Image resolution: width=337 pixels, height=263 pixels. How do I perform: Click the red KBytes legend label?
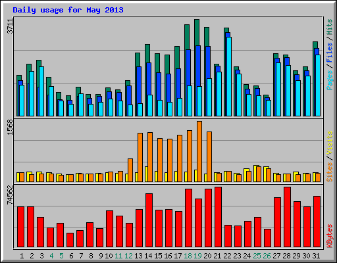pos(330,236)
